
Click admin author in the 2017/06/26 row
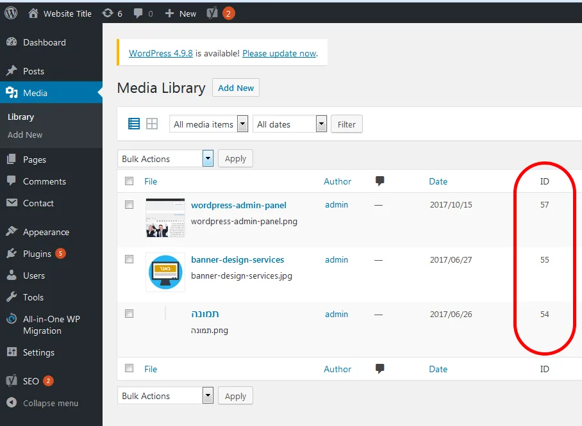click(337, 314)
